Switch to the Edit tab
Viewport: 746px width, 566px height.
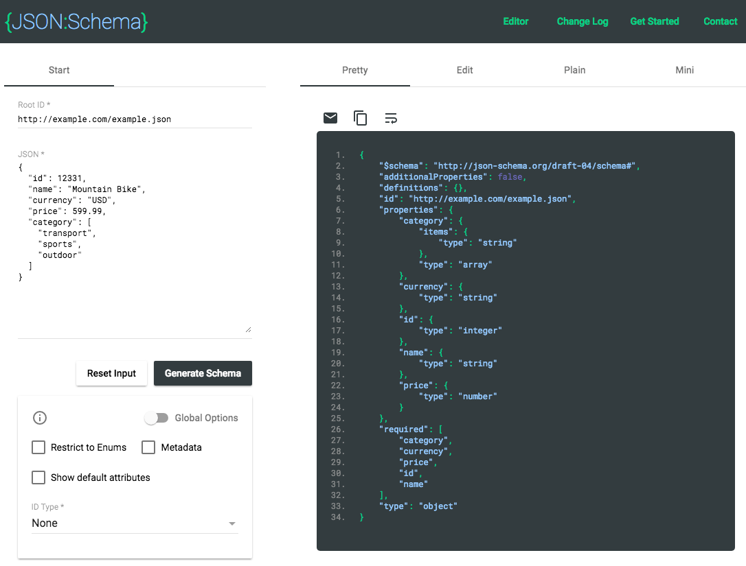coord(464,70)
